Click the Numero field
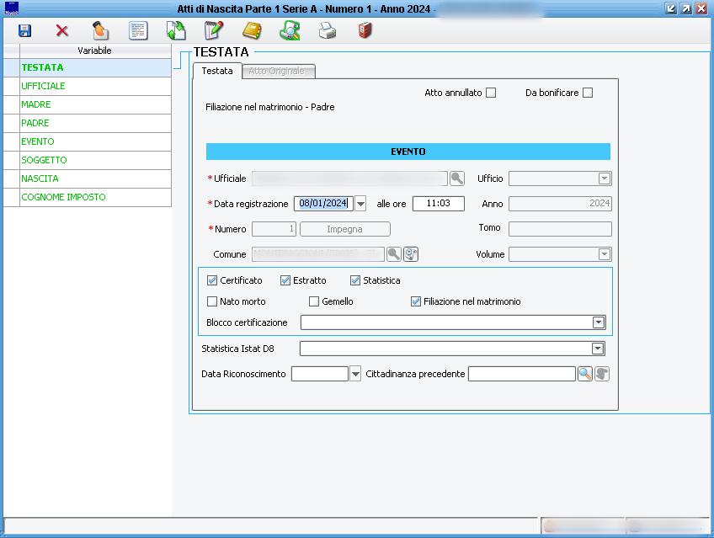Image resolution: width=714 pixels, height=538 pixels. pos(274,229)
